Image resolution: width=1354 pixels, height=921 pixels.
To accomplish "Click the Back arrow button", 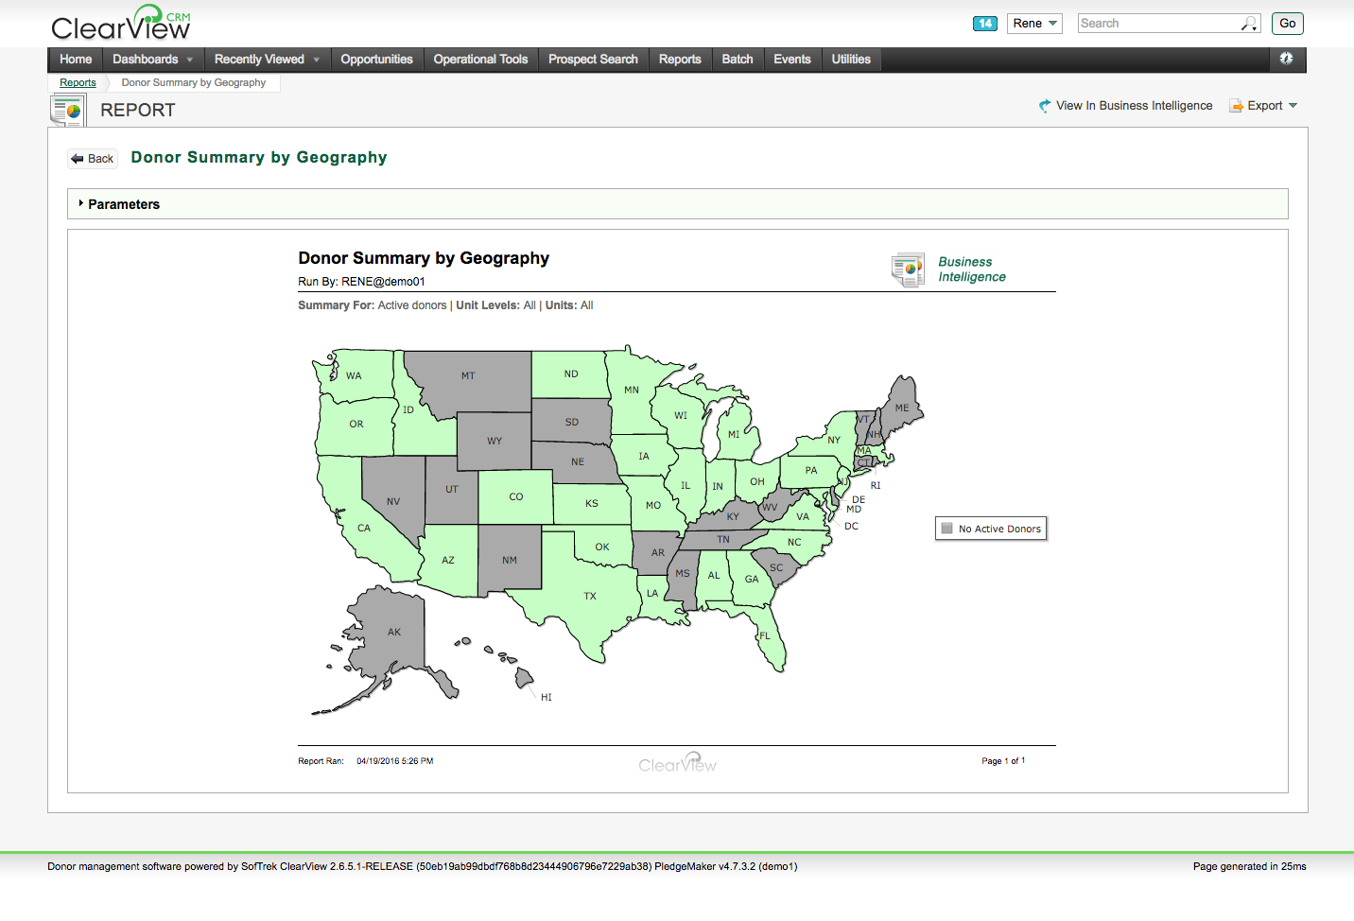I will pos(93,159).
